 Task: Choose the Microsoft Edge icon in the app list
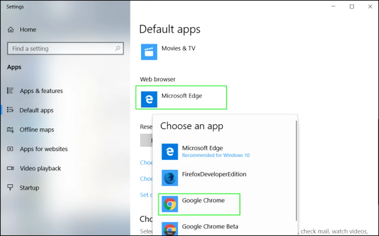(x=170, y=152)
